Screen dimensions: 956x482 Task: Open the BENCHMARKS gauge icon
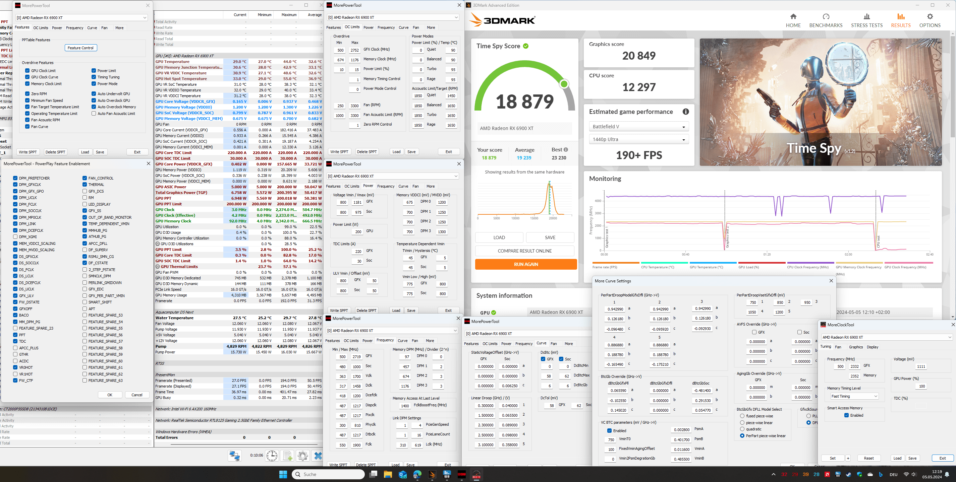(x=826, y=17)
